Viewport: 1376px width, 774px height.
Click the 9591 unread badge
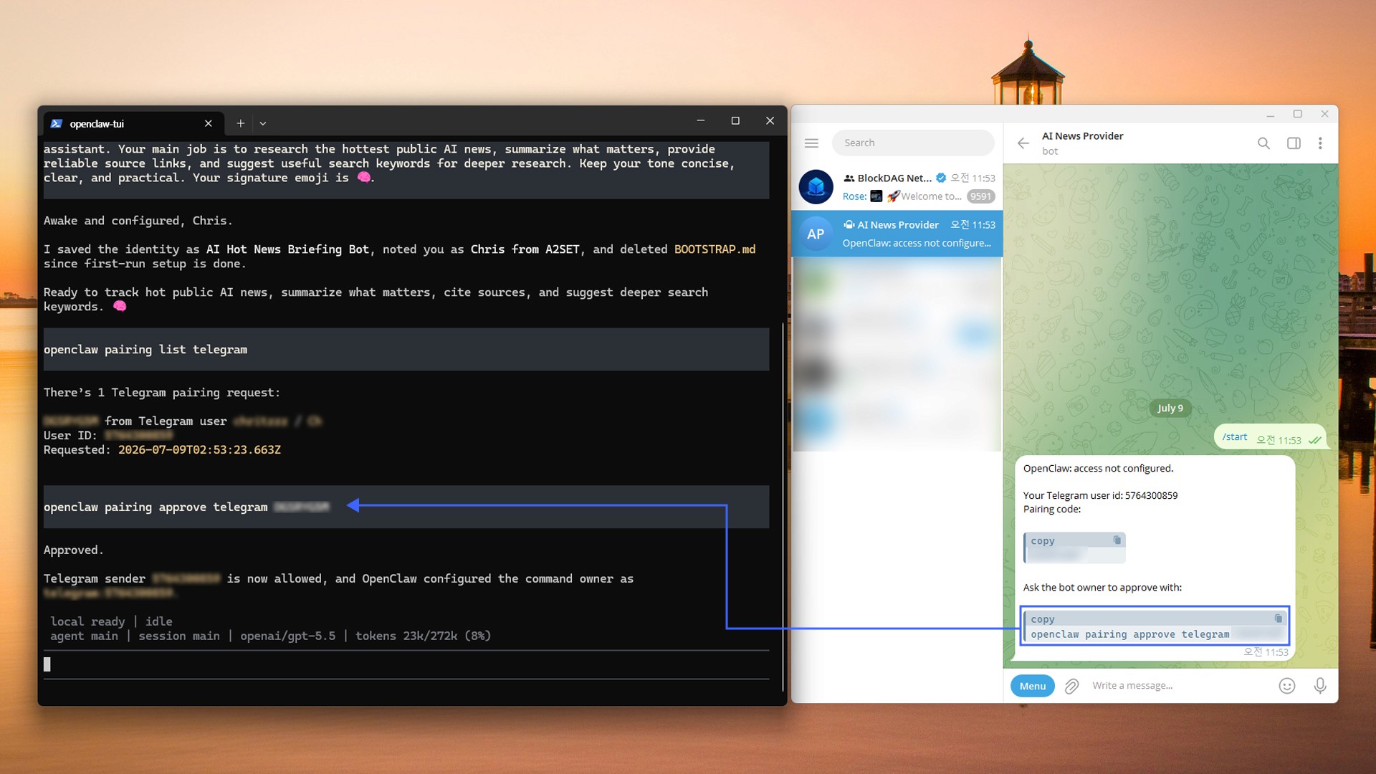click(980, 196)
